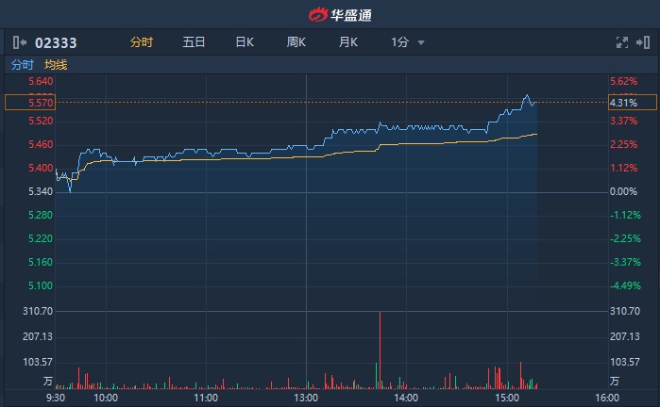The width and height of the screenshot is (660, 407).
Task: Open the 1分 interval dropdown
Action: 408,42
